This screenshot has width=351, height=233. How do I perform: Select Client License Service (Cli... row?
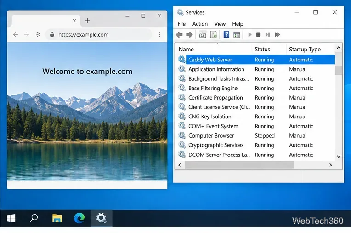[x=256, y=107]
